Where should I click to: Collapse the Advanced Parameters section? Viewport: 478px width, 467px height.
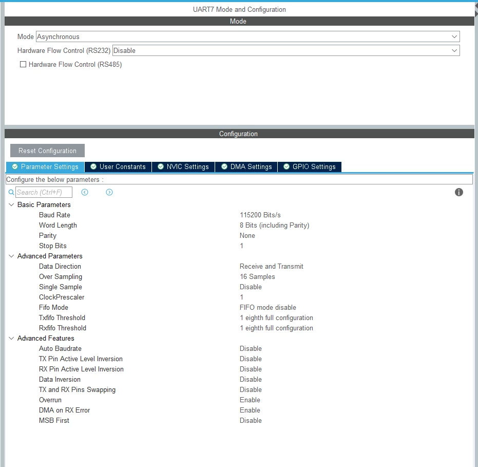pyautogui.click(x=11, y=256)
